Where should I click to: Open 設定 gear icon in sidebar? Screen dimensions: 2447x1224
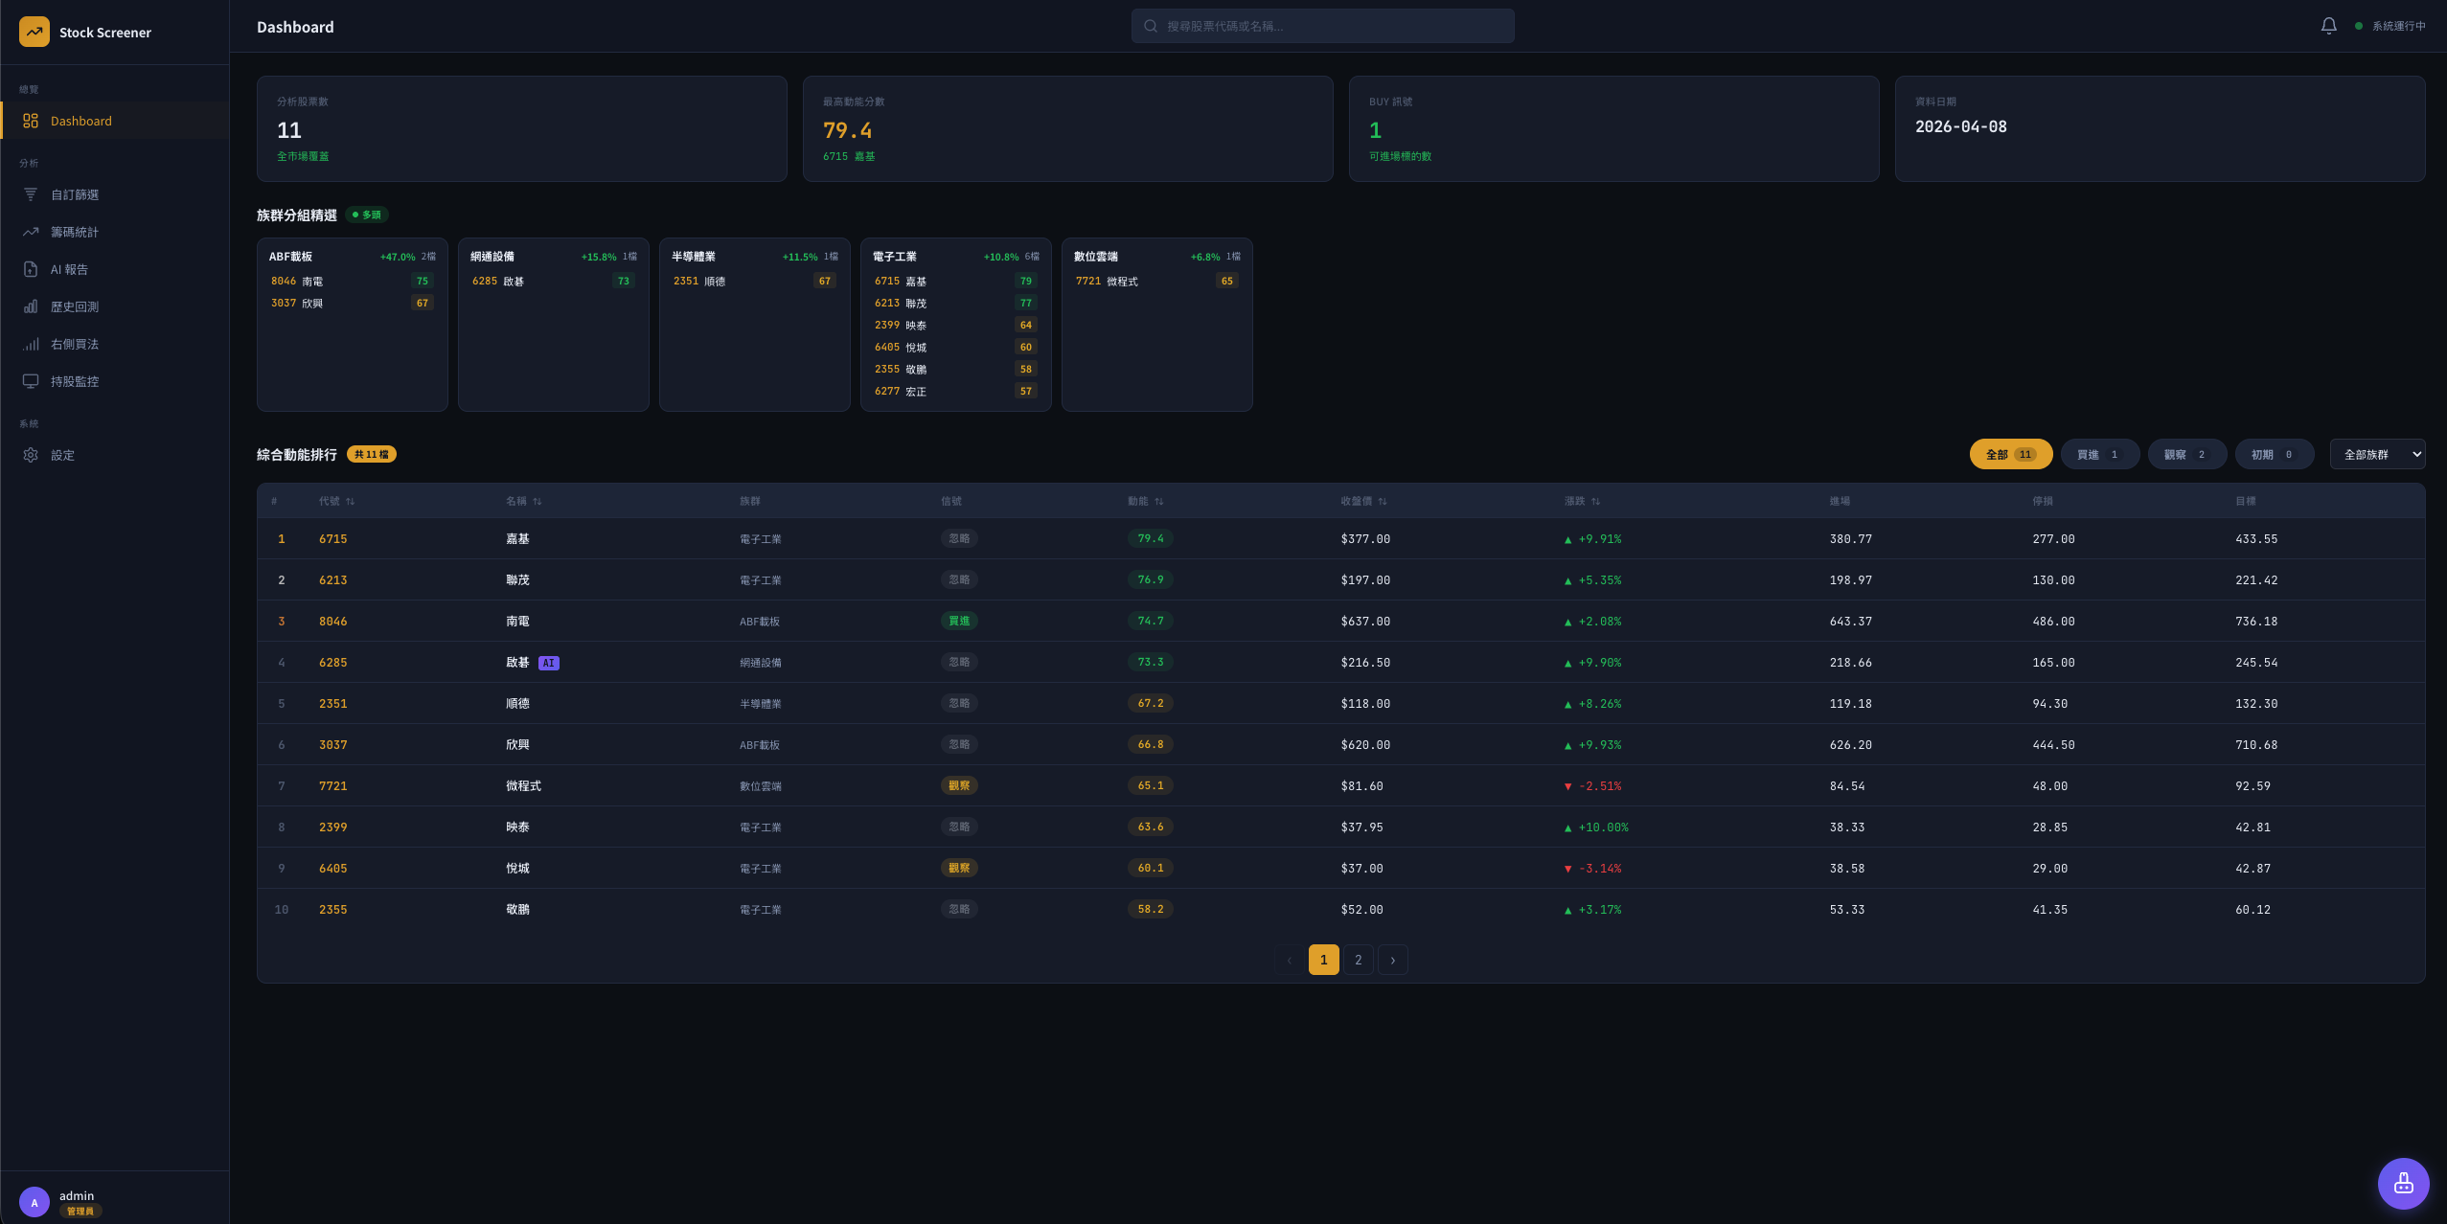tap(31, 455)
